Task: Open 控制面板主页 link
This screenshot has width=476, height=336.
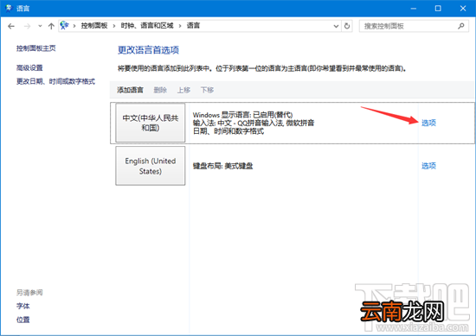Action: [x=35, y=48]
